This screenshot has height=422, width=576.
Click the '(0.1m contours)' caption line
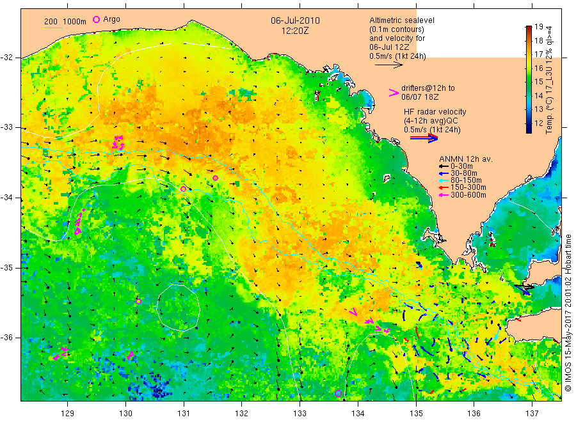[397, 29]
